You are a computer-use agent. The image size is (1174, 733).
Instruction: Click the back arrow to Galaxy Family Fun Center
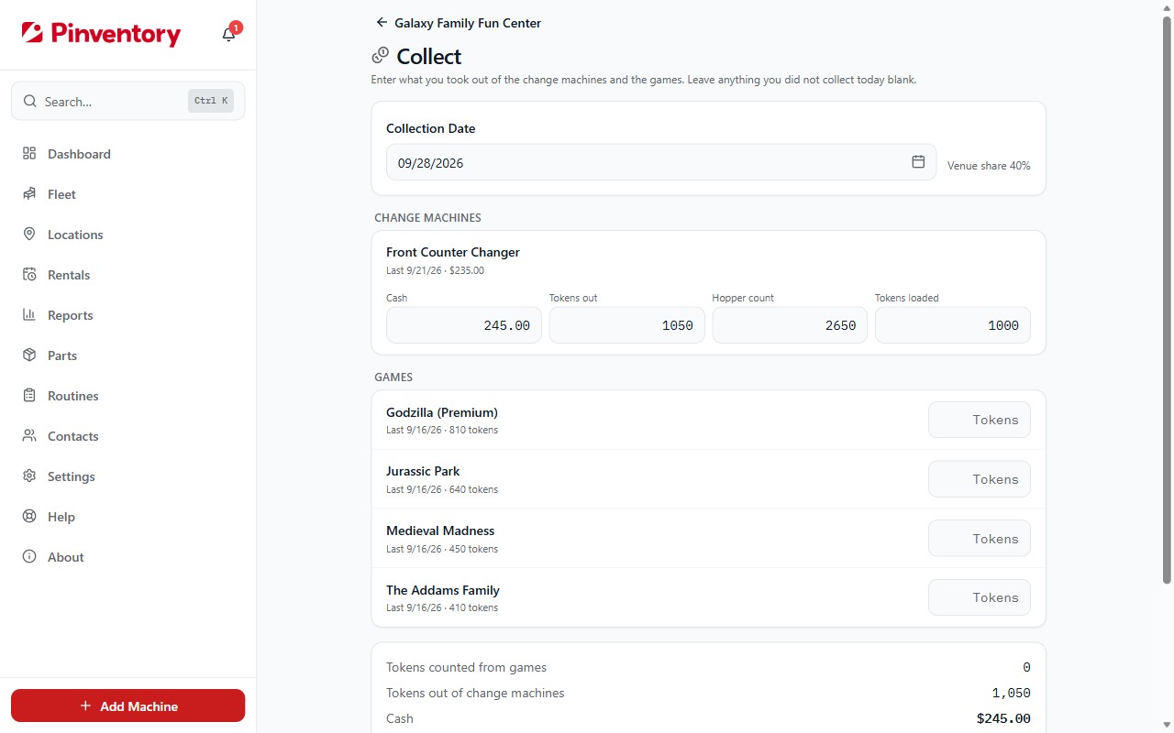pos(382,23)
